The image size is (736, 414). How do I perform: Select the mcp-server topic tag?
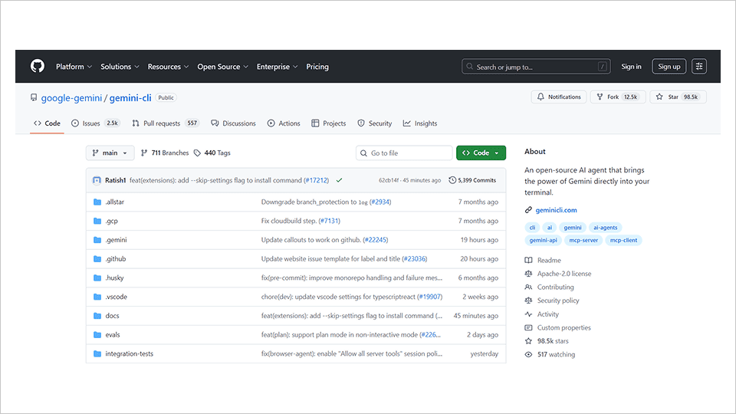583,240
